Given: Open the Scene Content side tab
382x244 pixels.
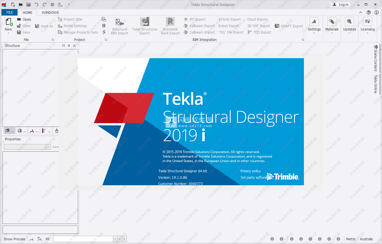Looking at the screenshot, I should (x=376, y=58).
